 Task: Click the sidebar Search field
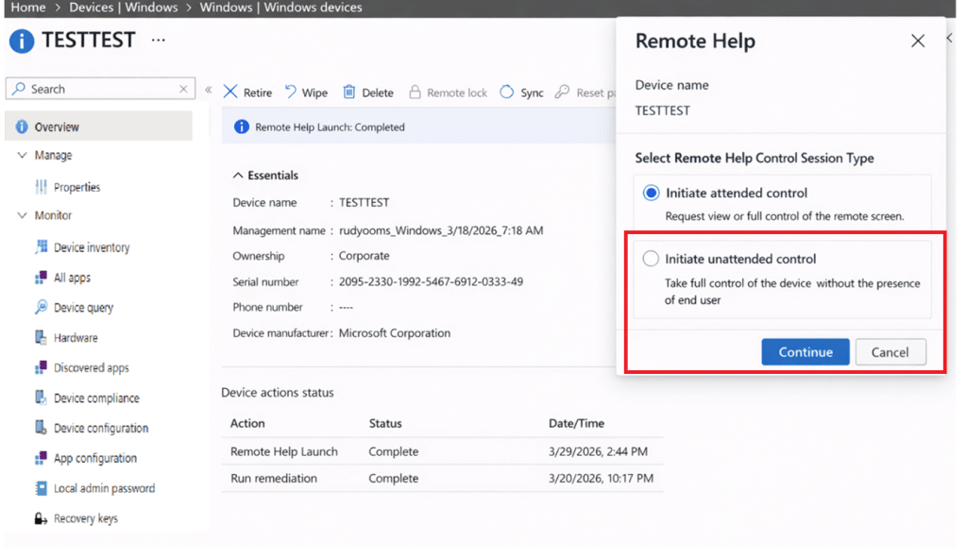[99, 89]
